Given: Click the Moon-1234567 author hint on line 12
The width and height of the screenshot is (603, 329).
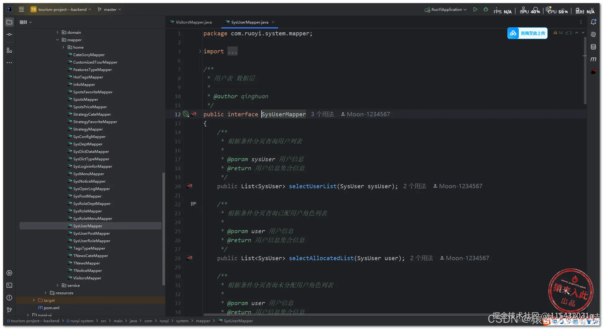Looking at the screenshot, I should [x=365, y=114].
